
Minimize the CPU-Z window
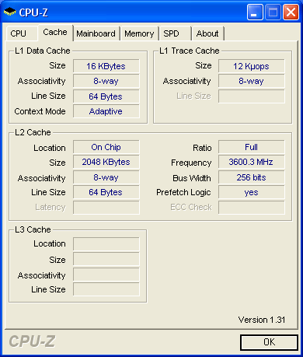(x=255, y=12)
